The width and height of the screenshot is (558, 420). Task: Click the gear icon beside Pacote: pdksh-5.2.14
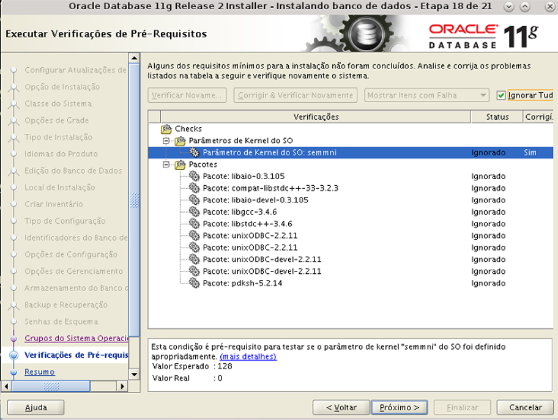[x=195, y=283]
